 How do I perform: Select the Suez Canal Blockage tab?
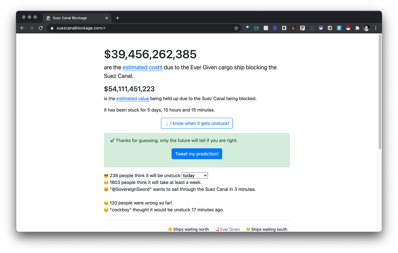77,18
